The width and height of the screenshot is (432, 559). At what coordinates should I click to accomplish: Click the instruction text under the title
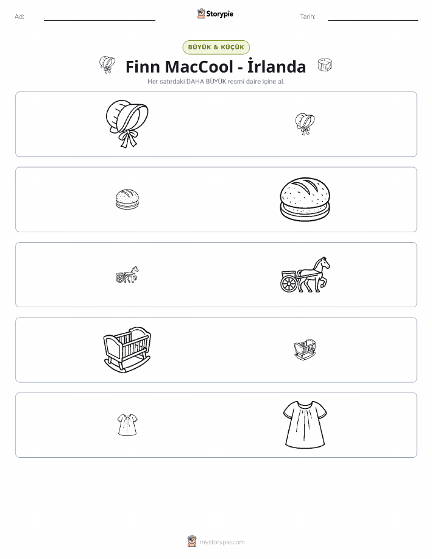pyautogui.click(x=216, y=81)
